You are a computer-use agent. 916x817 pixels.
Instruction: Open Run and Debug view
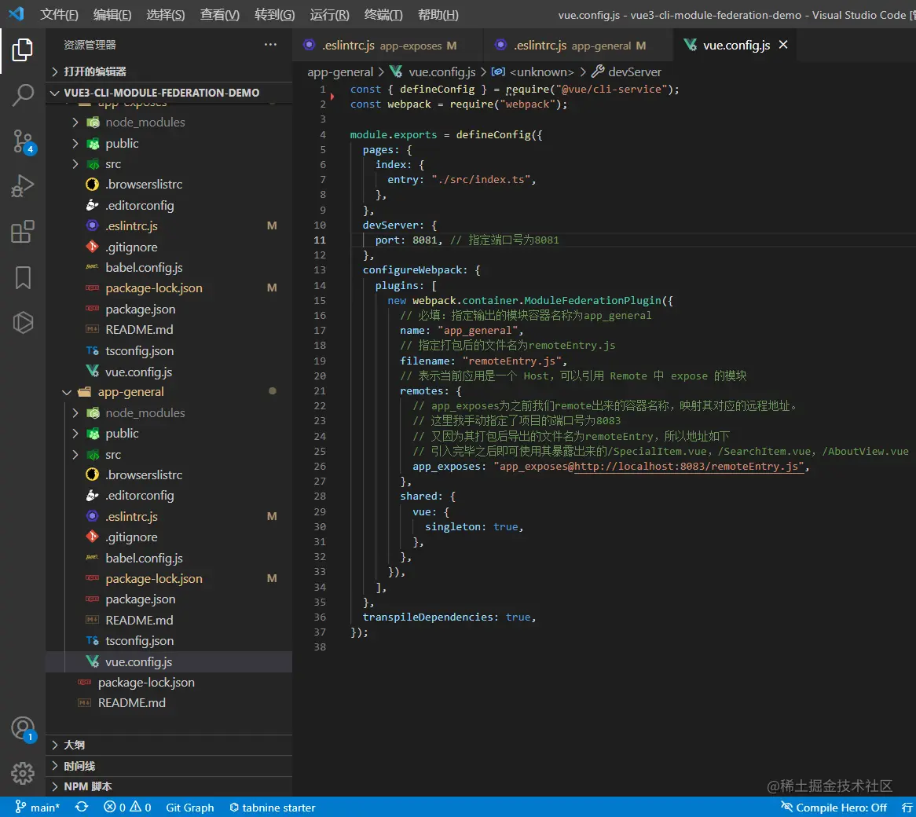point(22,186)
